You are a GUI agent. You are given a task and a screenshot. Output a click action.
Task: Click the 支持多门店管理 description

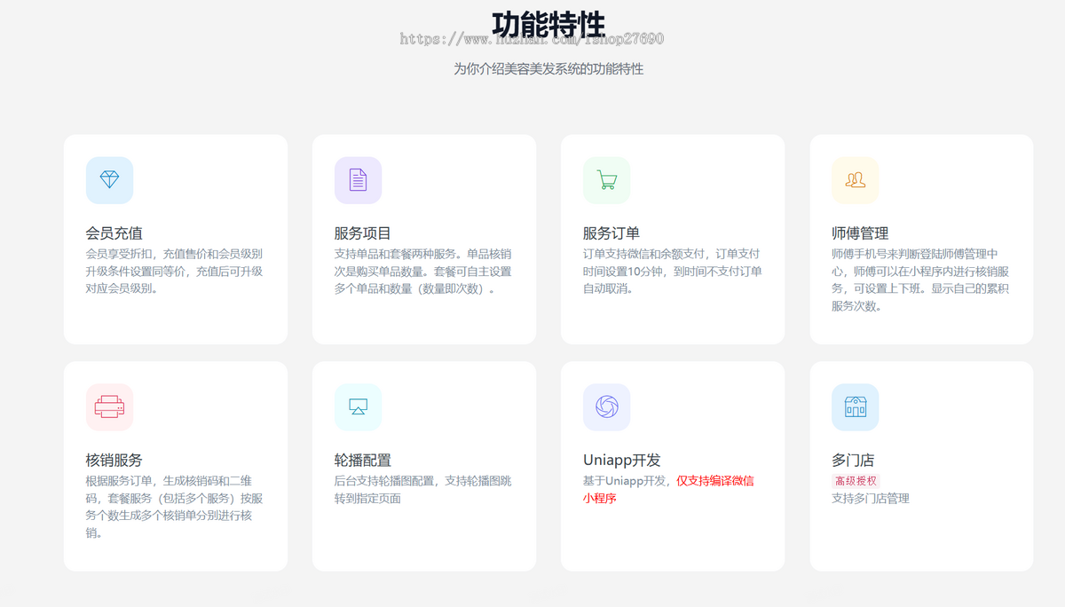871,499
